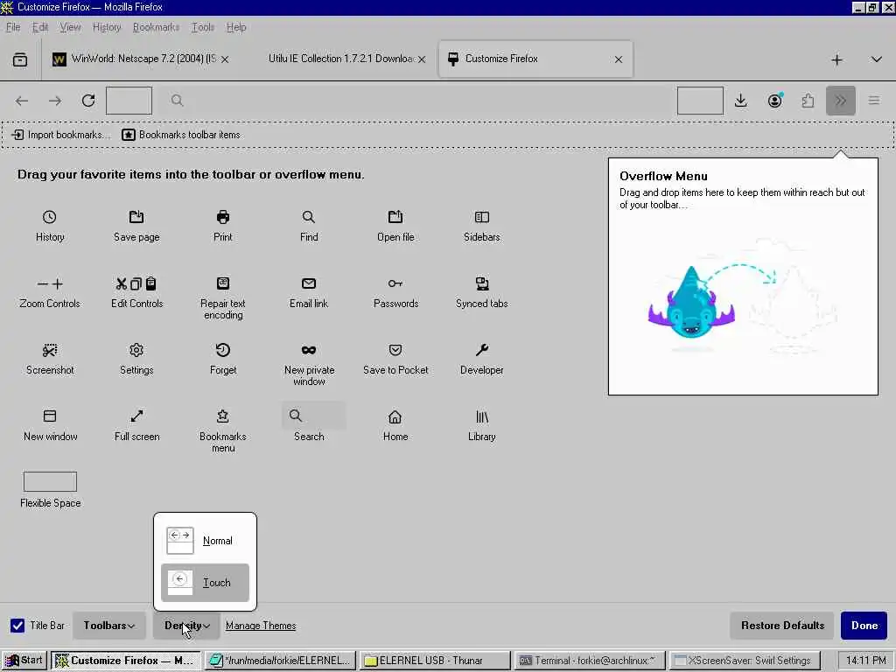Choose the Screenshot icon
The width and height of the screenshot is (896, 672).
click(x=50, y=350)
